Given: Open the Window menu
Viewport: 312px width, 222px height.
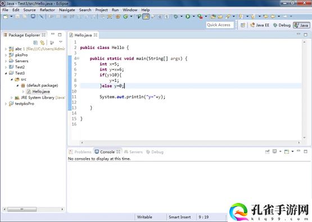Looking at the screenshot, I should click(x=130, y=10).
